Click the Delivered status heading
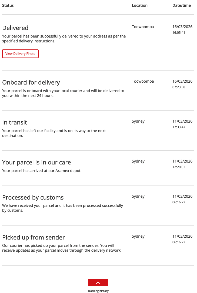This screenshot has width=197, height=293. (15, 28)
